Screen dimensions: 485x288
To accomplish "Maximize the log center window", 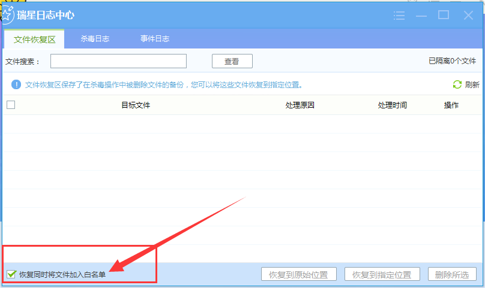I will 444,15.
